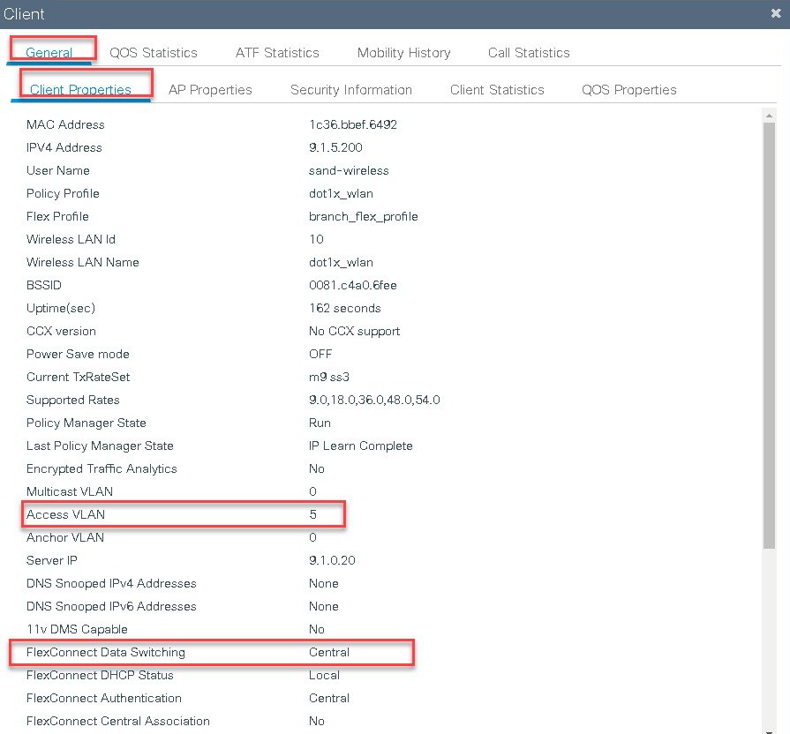Open the QOS Statistics tab
Viewport: 790px width, 734px height.
click(154, 53)
